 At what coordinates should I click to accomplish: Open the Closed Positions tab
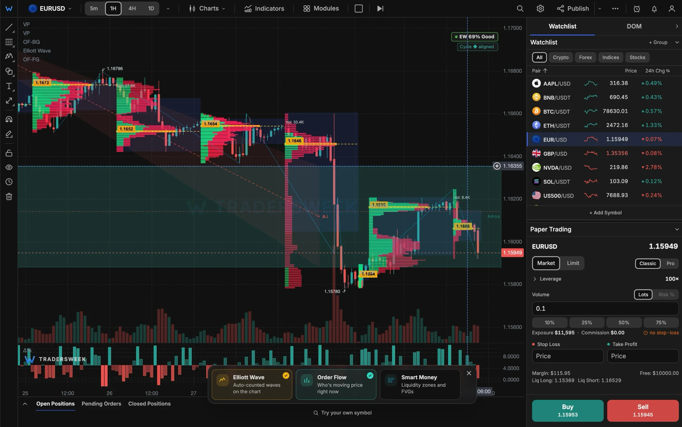coord(149,403)
